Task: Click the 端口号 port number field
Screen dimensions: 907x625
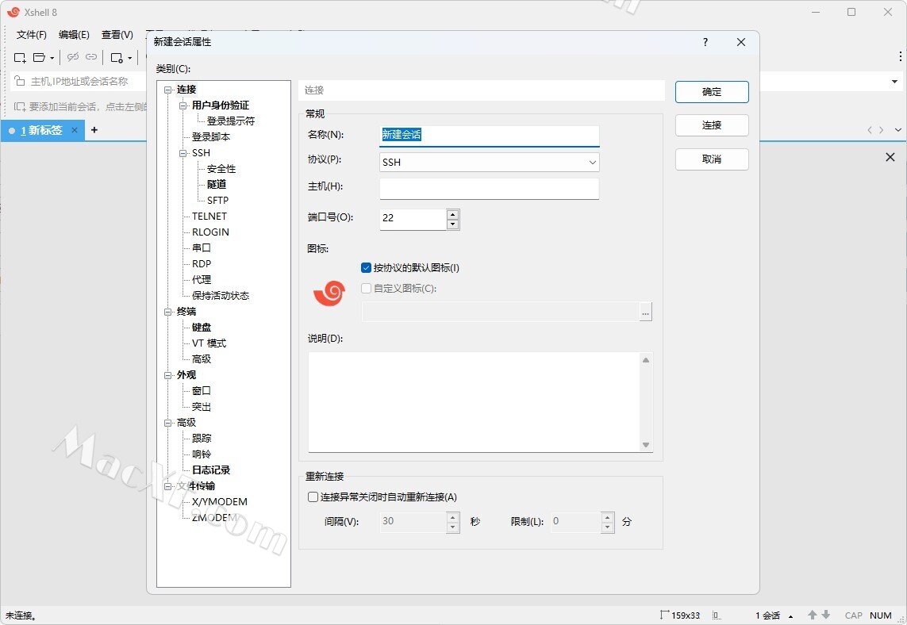Action: click(413, 219)
